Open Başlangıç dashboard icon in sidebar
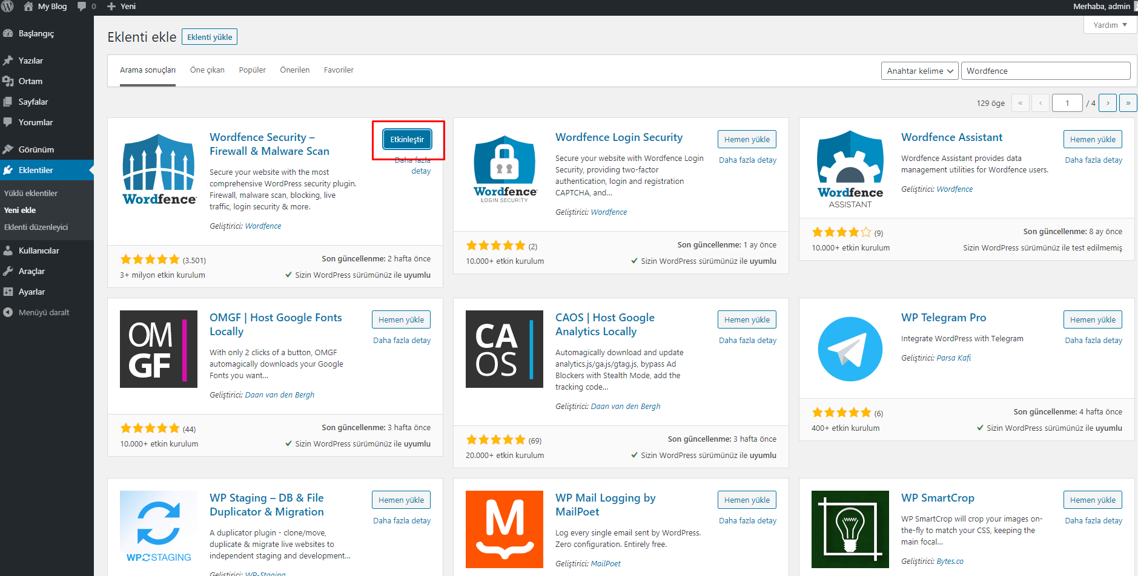This screenshot has width=1138, height=576. coord(8,33)
